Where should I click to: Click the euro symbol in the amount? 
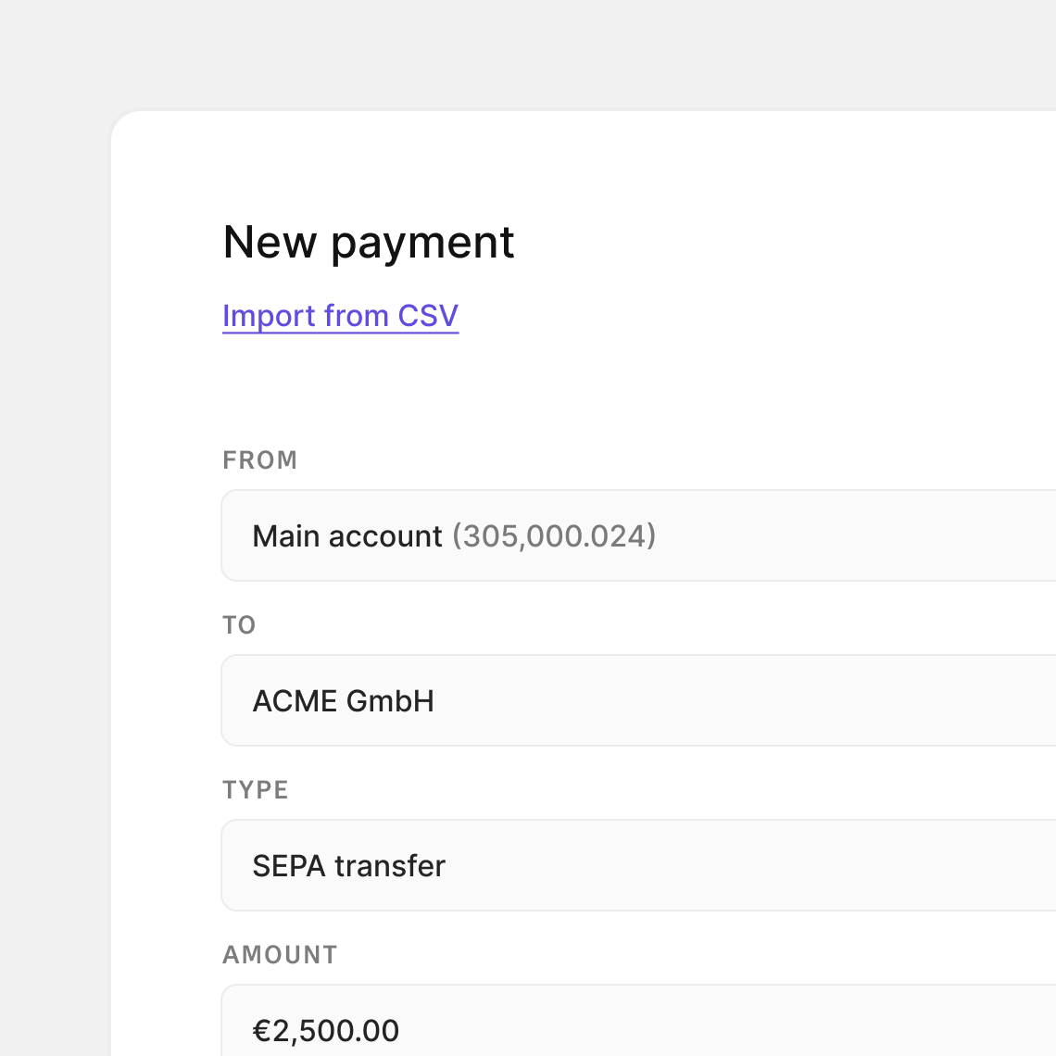tap(261, 1031)
